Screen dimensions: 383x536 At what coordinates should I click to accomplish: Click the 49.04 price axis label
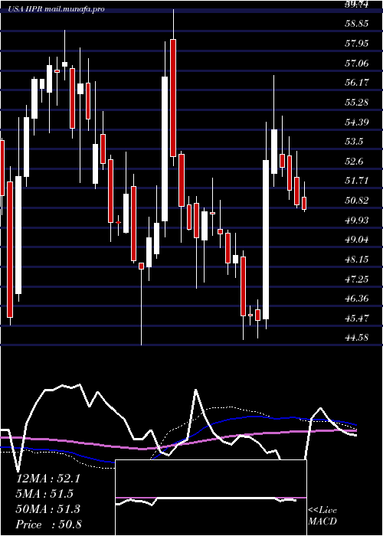click(x=357, y=240)
